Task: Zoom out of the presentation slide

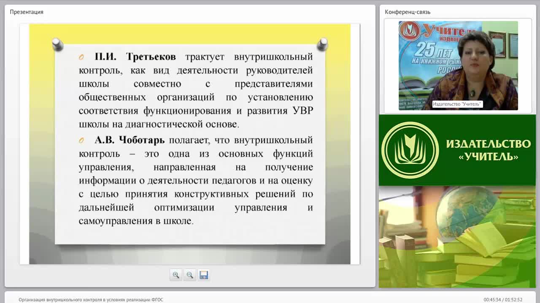Action: point(190,275)
